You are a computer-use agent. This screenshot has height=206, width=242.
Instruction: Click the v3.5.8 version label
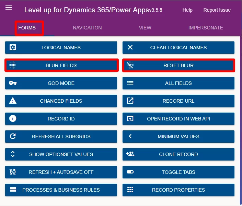pos(156,10)
